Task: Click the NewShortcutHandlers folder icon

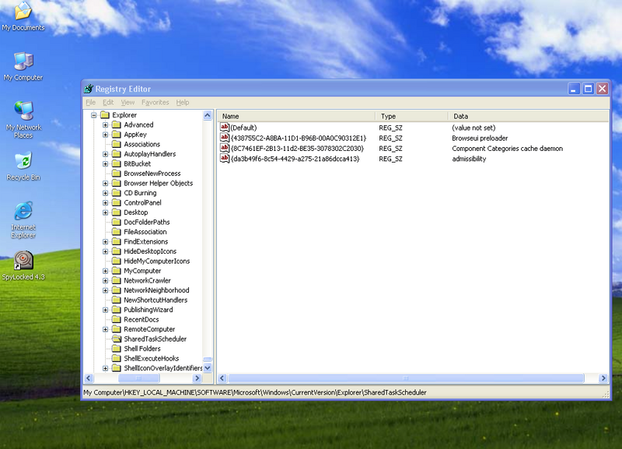Action: 116,300
